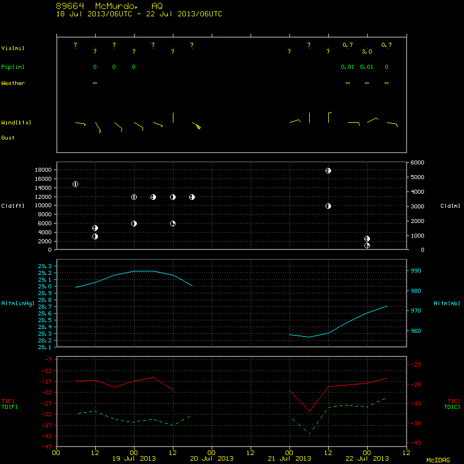Click the cyan pressure peak near 29.2
Screen dimensions: 464x464
[144, 271]
